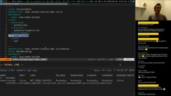Viewport: 171px width, 96px height.
Task: Click the 'SELINUX' column header
Action: [61, 75]
